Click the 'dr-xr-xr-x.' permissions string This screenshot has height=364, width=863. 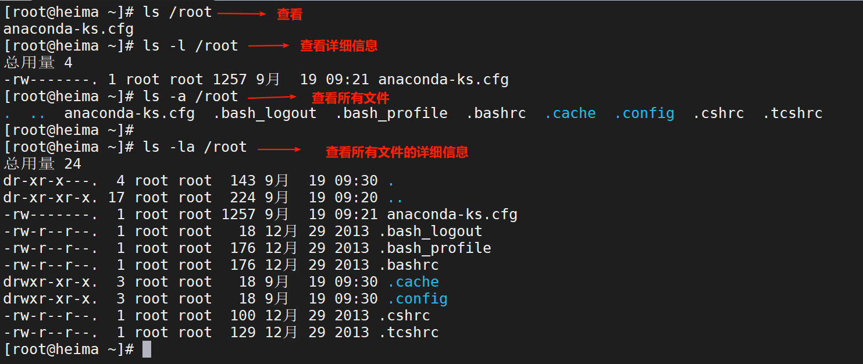[x=51, y=198]
